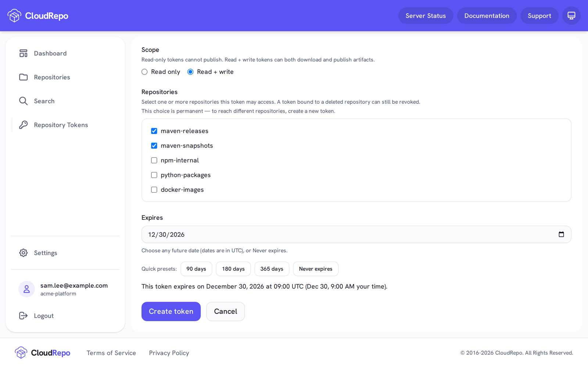Apply the 365 days preset

click(x=272, y=269)
